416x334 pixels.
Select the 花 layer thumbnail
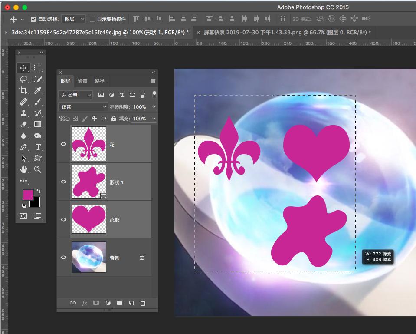pyautogui.click(x=88, y=144)
